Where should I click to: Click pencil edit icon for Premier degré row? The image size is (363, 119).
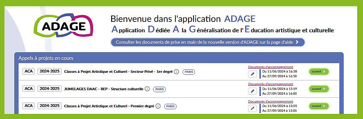(252, 108)
